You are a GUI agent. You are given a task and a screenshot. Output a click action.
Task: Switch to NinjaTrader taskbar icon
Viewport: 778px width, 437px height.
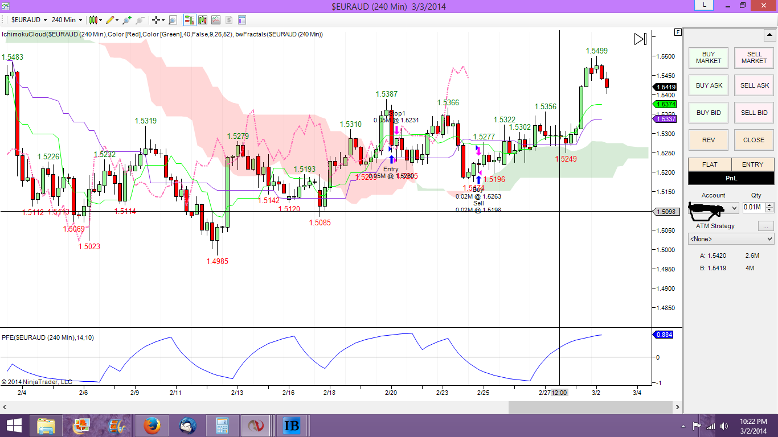[x=257, y=426]
